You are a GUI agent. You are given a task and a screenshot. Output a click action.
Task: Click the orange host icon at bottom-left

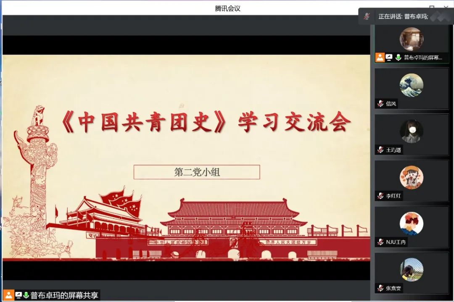(8, 295)
